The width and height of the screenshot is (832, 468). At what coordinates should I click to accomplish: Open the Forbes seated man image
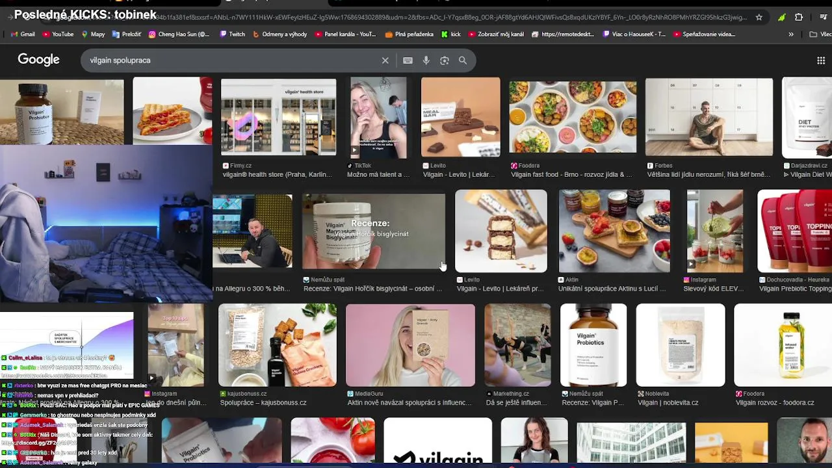[709, 117]
